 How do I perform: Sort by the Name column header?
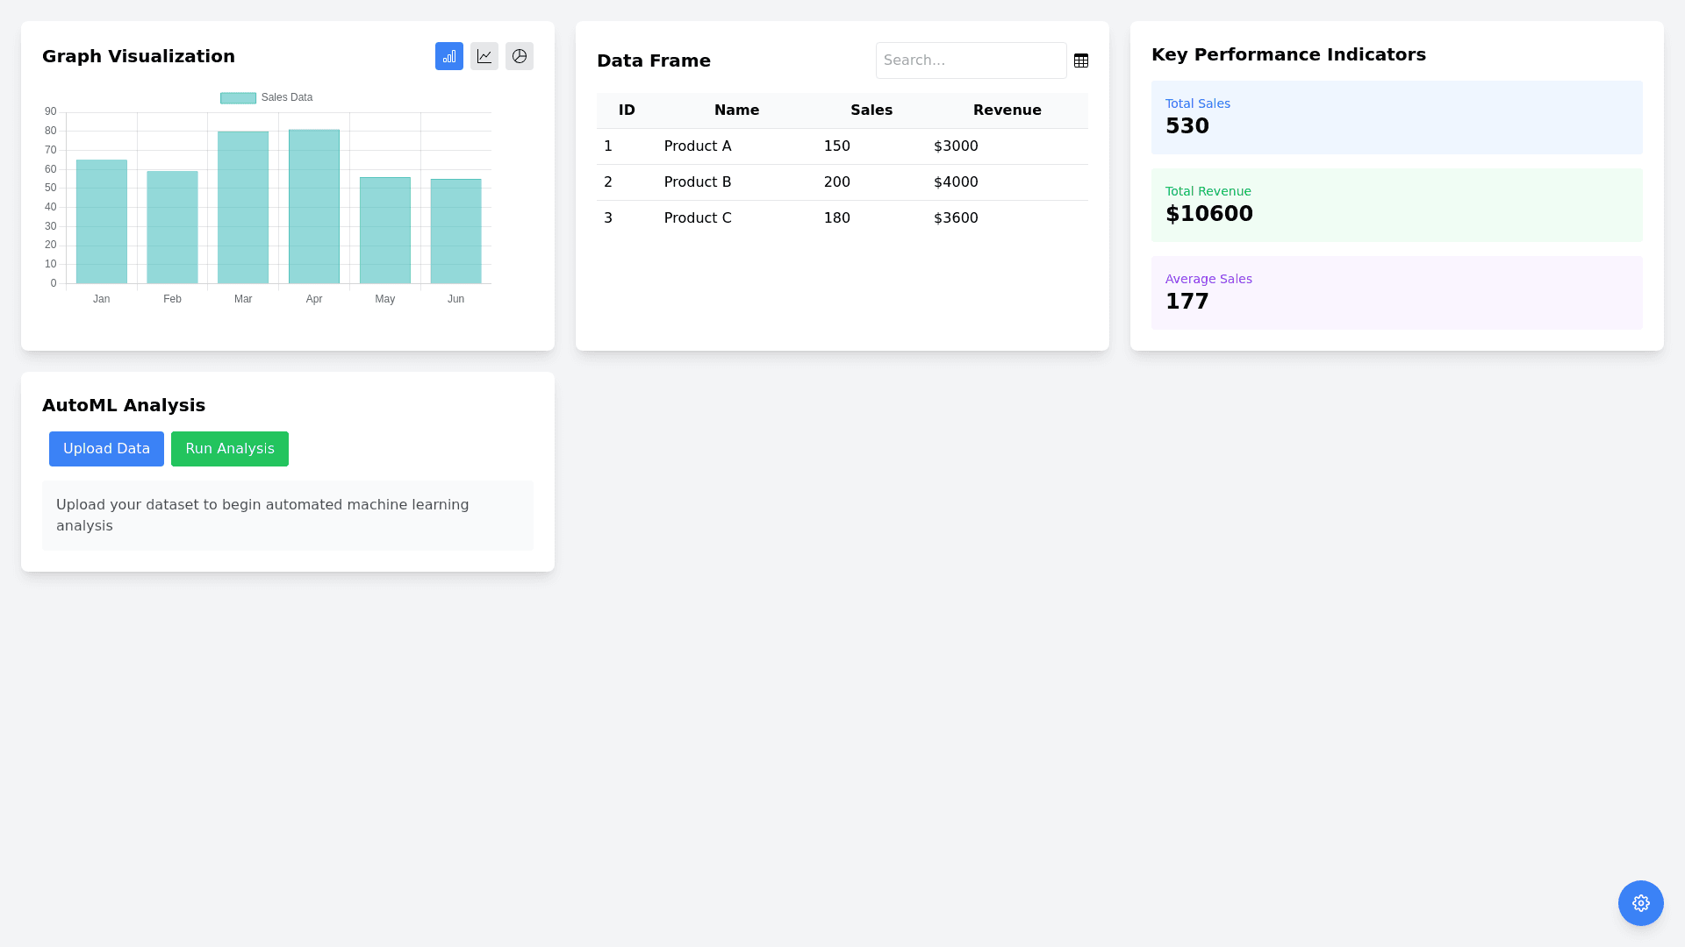tap(736, 110)
